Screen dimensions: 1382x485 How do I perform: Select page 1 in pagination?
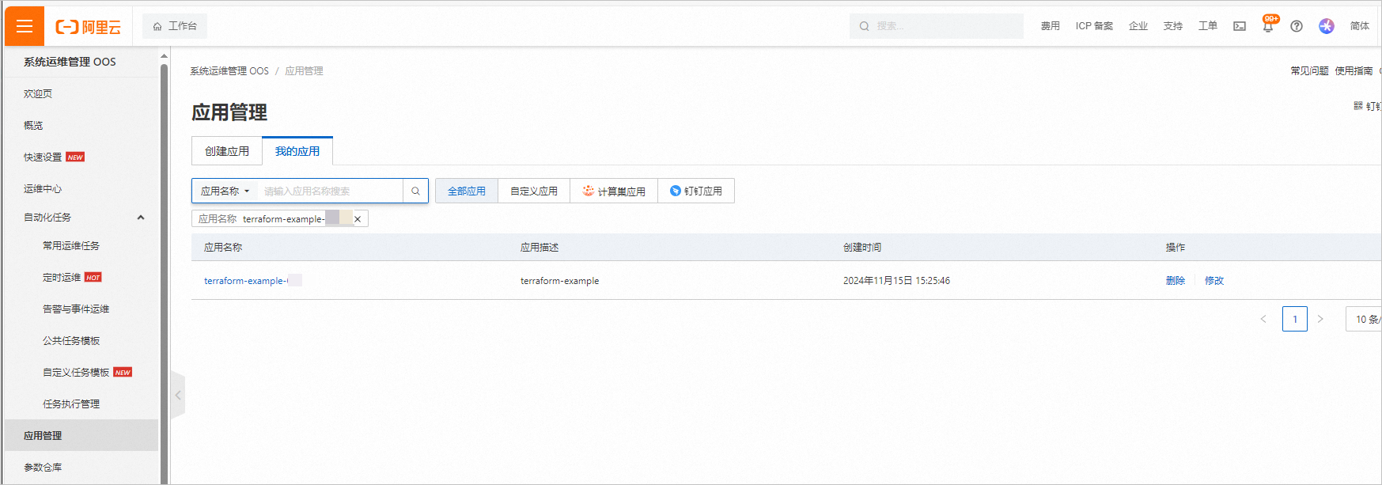[1295, 319]
